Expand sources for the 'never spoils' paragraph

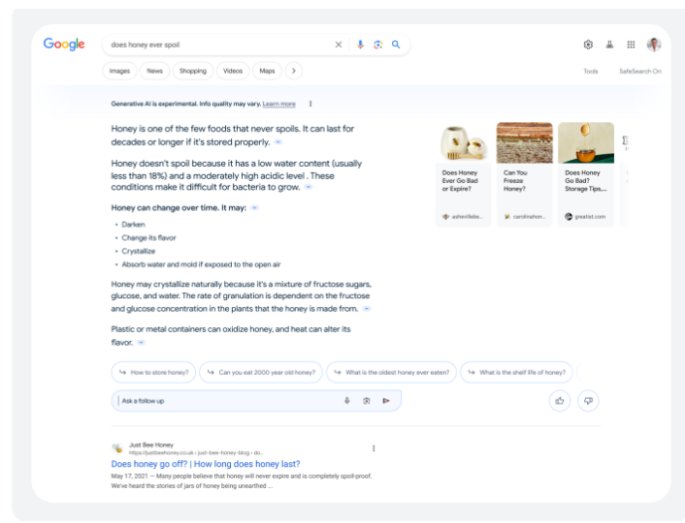pyautogui.click(x=277, y=142)
